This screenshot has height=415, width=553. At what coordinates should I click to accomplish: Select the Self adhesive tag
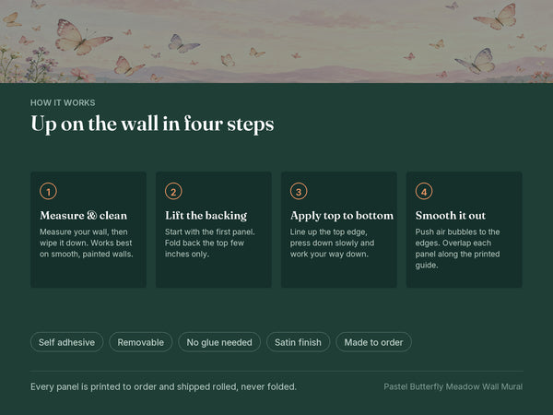pyautogui.click(x=66, y=342)
